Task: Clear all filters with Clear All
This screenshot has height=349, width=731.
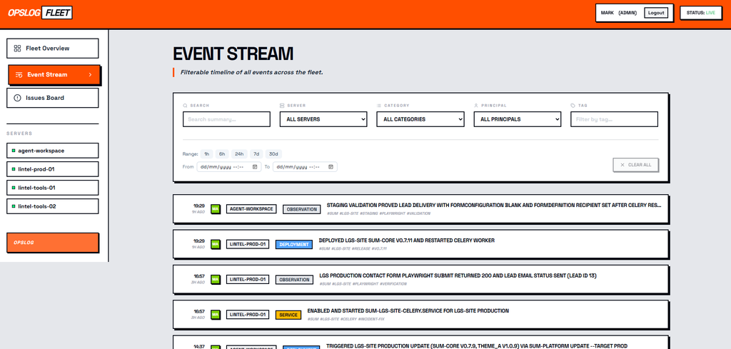Action: 636,165
